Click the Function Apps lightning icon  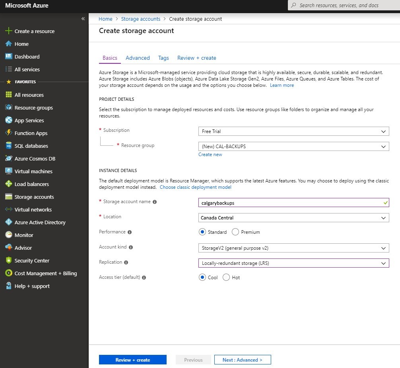8,133
